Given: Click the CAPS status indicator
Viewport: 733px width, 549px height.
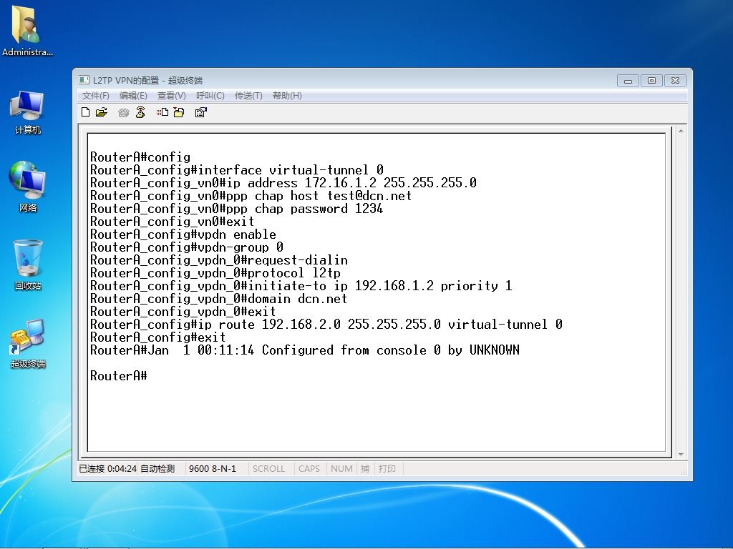Looking at the screenshot, I should click(309, 469).
